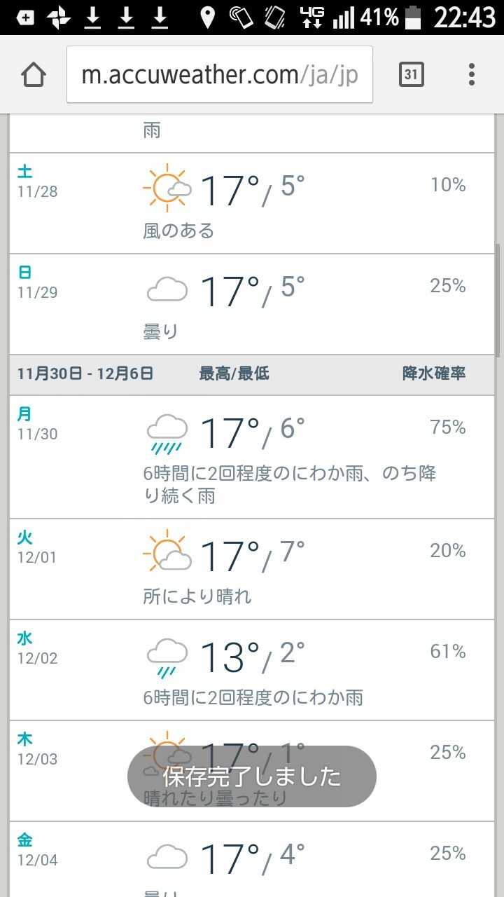Select the Wednesday 12/02 date label
The width and height of the screenshot is (504, 897).
click(x=36, y=648)
